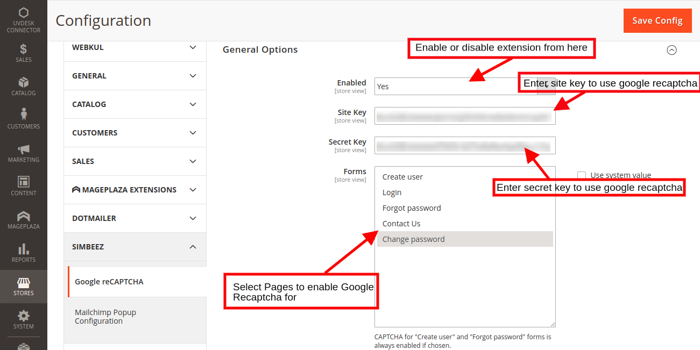Expand the CUSTOMERS configuration section
Image resolution: width=700 pixels, height=350 pixels.
(x=135, y=133)
